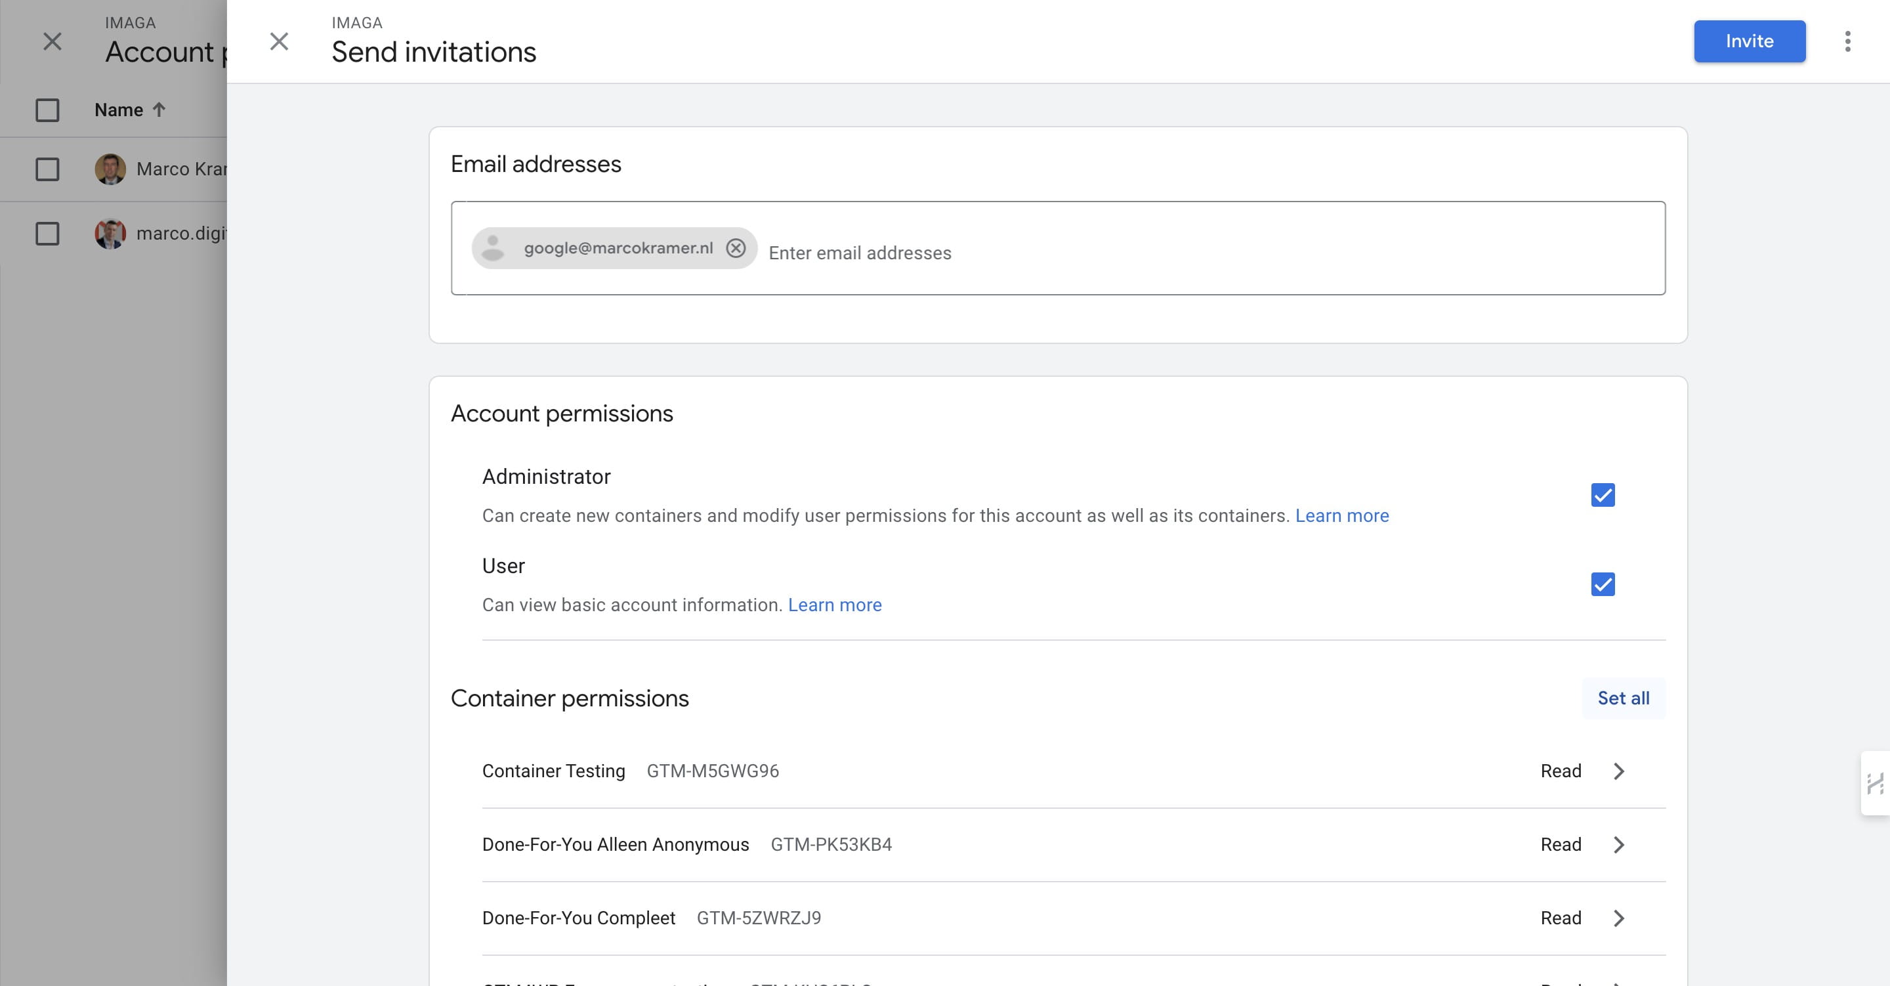Close the Account permissions panel
This screenshot has height=986, width=1890.
tap(52, 42)
